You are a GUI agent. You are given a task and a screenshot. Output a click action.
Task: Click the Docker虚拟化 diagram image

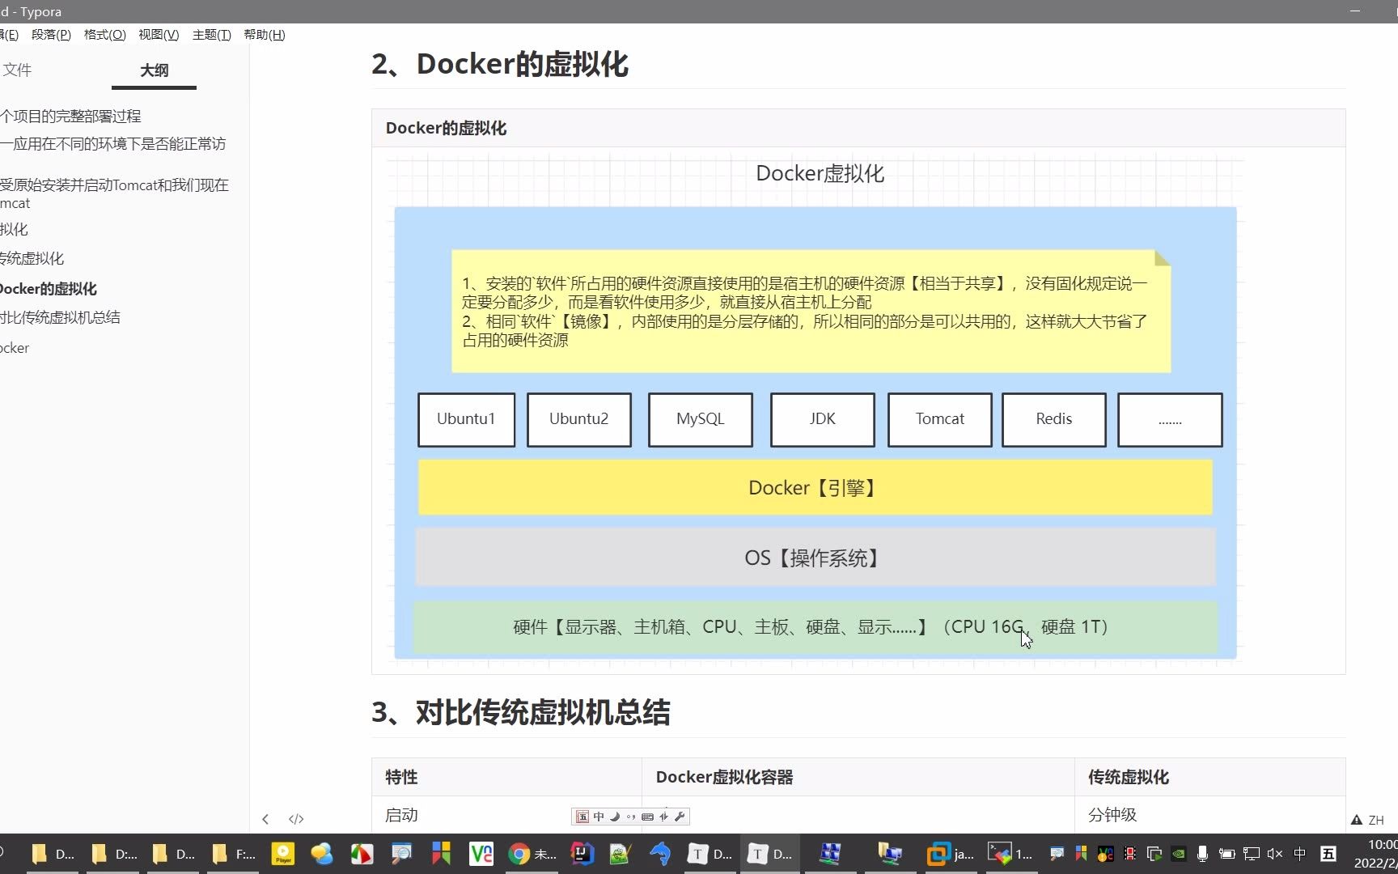point(815,409)
